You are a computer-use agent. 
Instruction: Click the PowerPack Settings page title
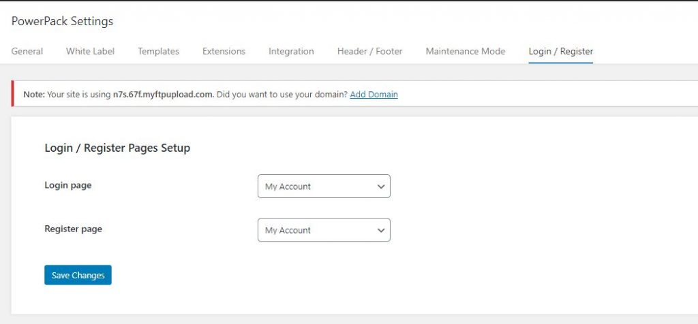point(62,21)
